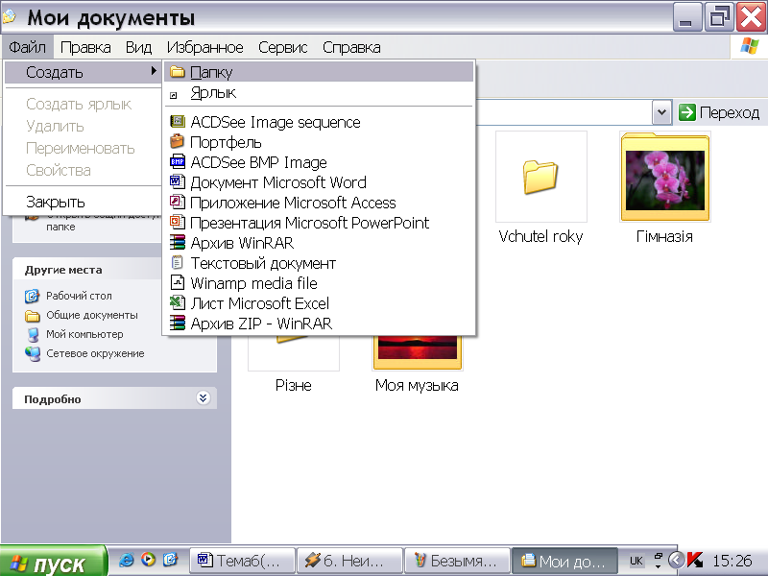The width and height of the screenshot is (768, 576).
Task: Click the briefcase icon beside Портфель
Action: (x=177, y=141)
